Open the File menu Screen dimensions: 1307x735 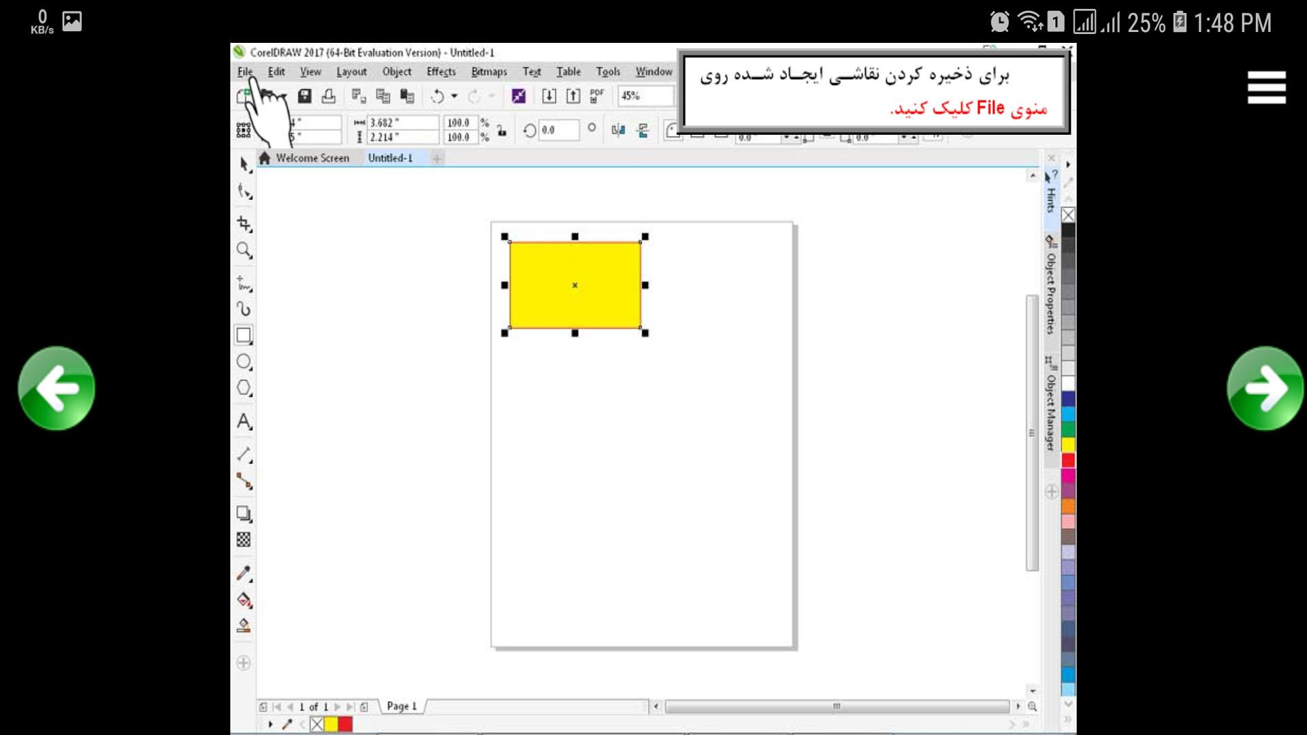tap(245, 71)
